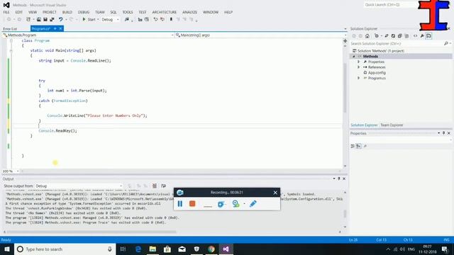Expand the Program.cs node arrow

tap(358, 78)
